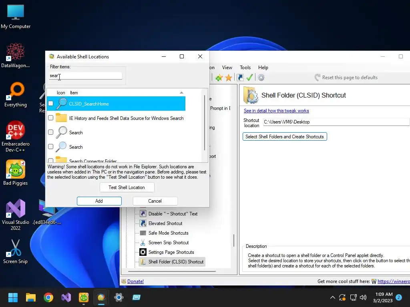
Task: Click the Add button
Action: (99, 201)
